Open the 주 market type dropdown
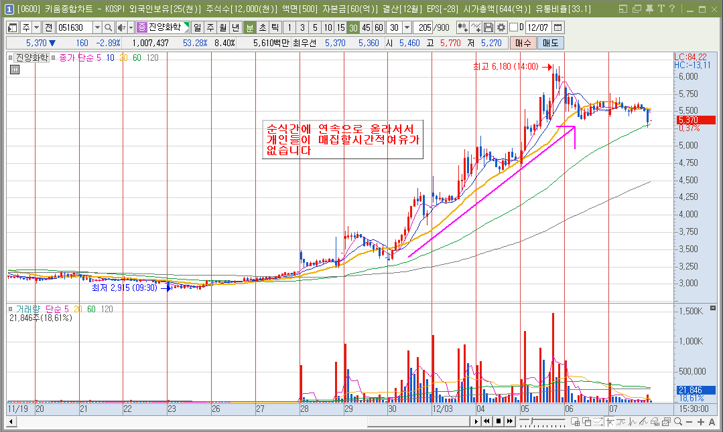 [x=36, y=27]
